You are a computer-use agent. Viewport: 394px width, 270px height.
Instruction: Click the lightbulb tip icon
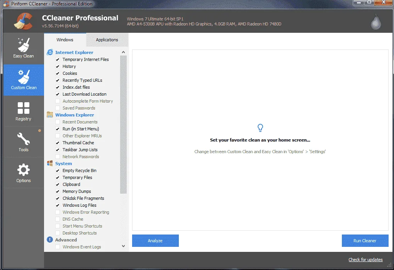click(x=260, y=128)
